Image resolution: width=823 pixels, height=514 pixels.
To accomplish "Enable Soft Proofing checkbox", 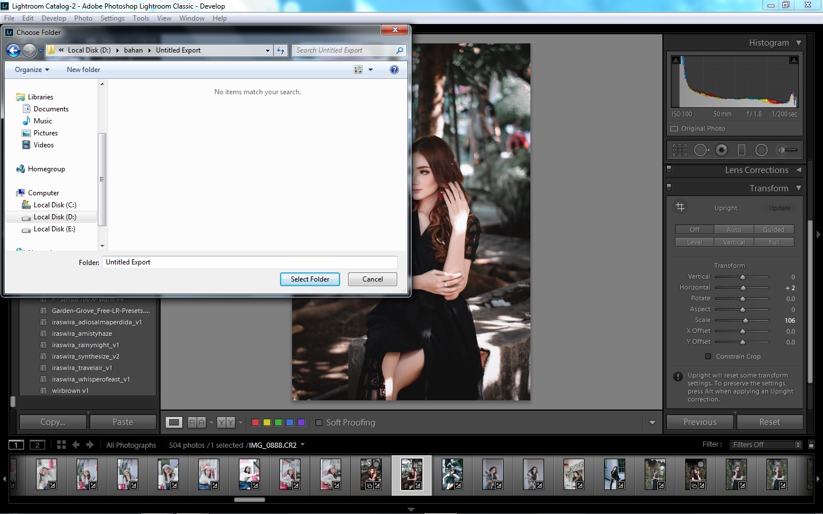I will 319,423.
